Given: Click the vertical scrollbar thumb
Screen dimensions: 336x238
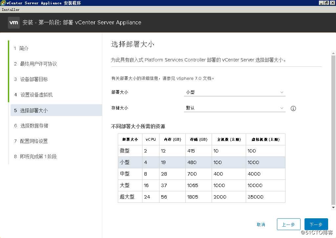Looking at the screenshot, I should (x=333, y=130).
